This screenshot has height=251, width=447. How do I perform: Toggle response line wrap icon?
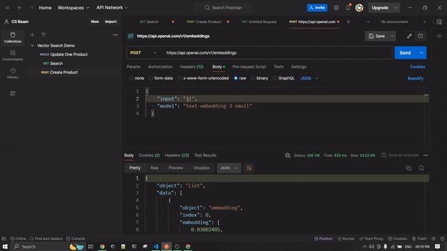click(x=249, y=168)
